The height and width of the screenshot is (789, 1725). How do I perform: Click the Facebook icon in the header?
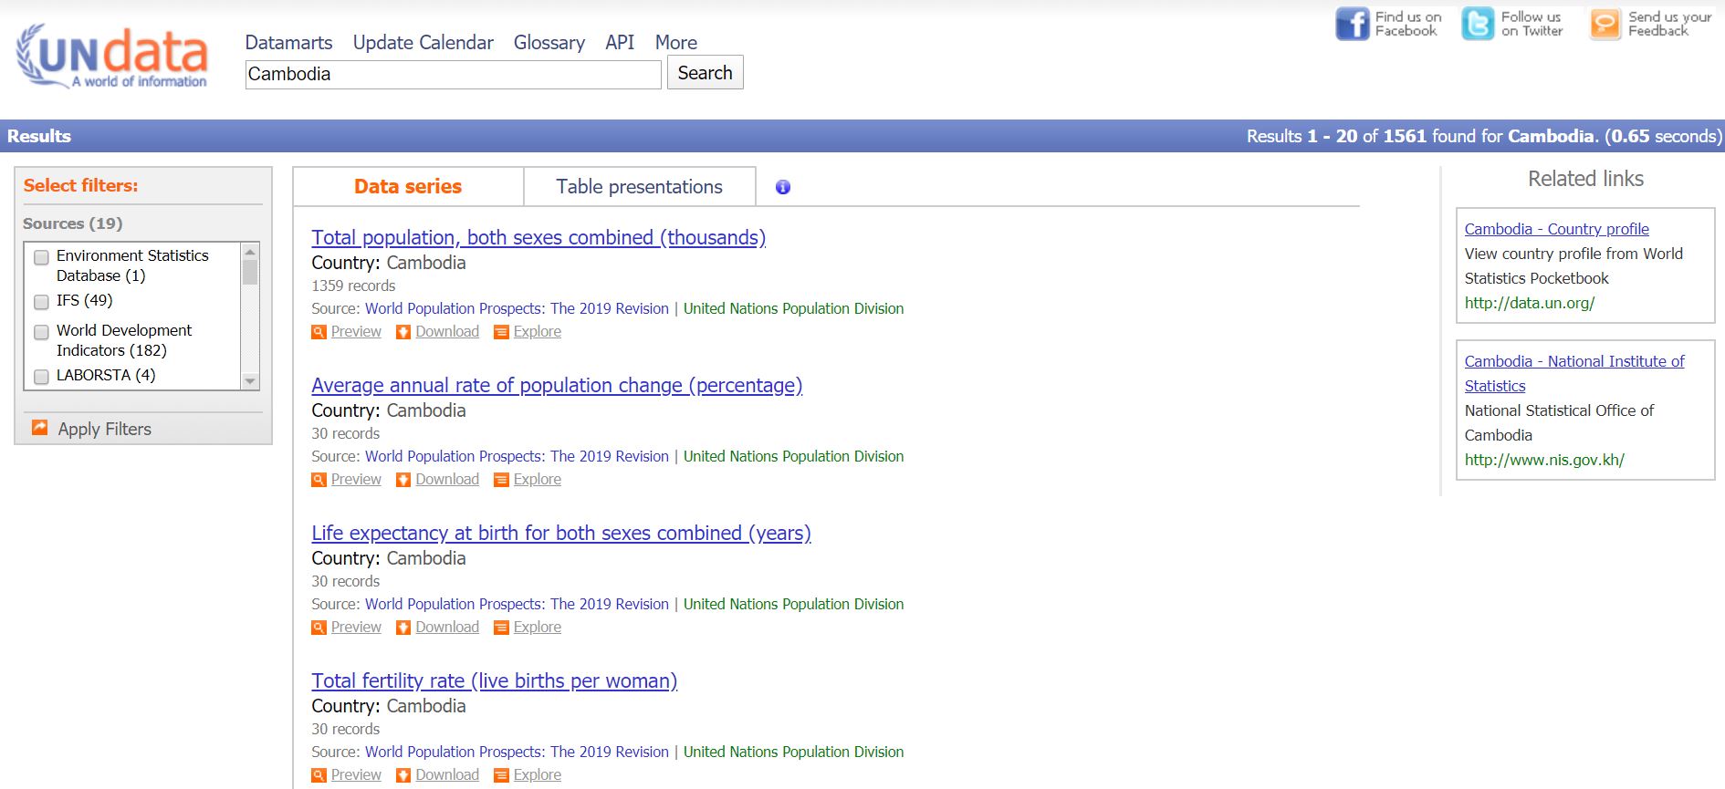pyautogui.click(x=1352, y=24)
